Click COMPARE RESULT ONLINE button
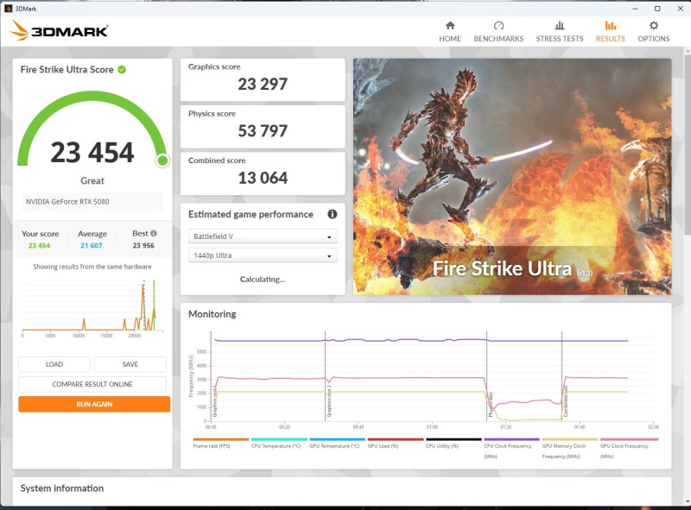This screenshot has width=691, height=510. pos(92,384)
